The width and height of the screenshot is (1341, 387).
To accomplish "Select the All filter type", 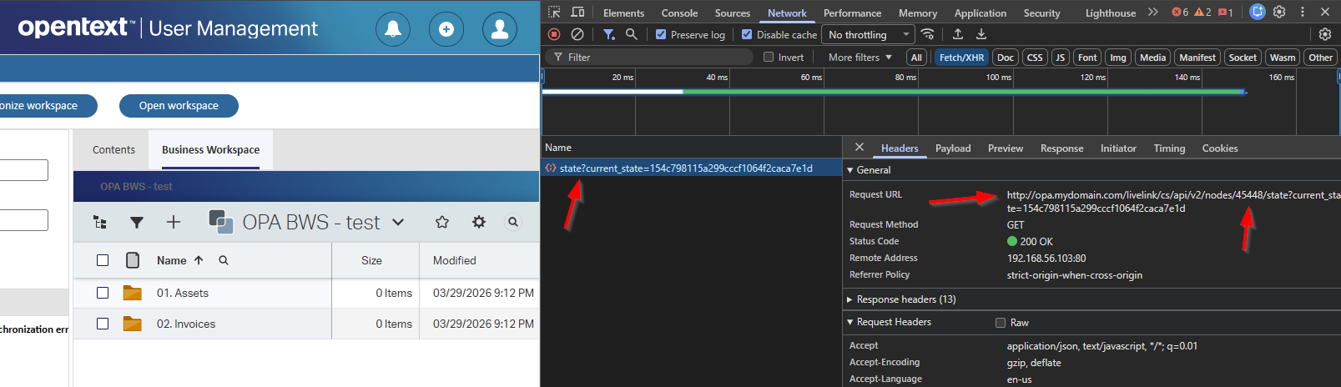I will pyautogui.click(x=916, y=58).
